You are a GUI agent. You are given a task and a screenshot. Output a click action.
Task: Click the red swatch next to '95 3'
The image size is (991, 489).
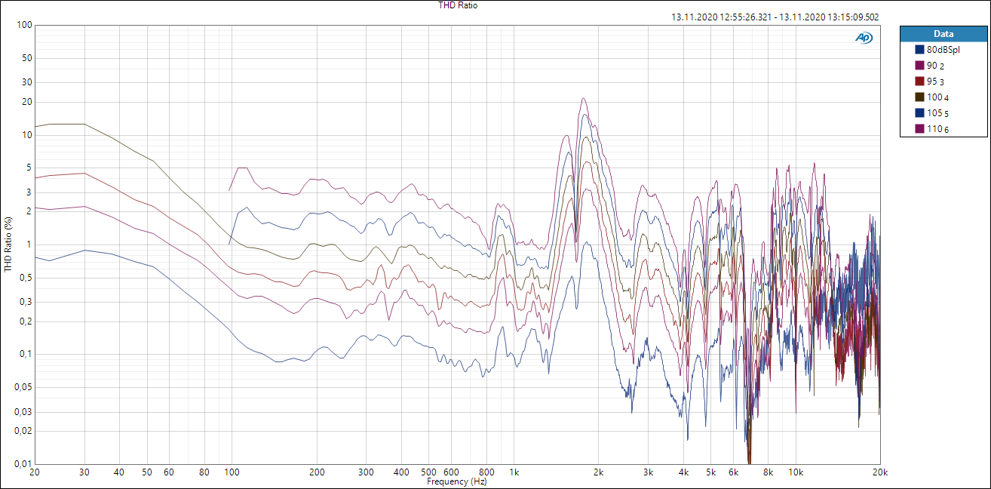pyautogui.click(x=919, y=81)
